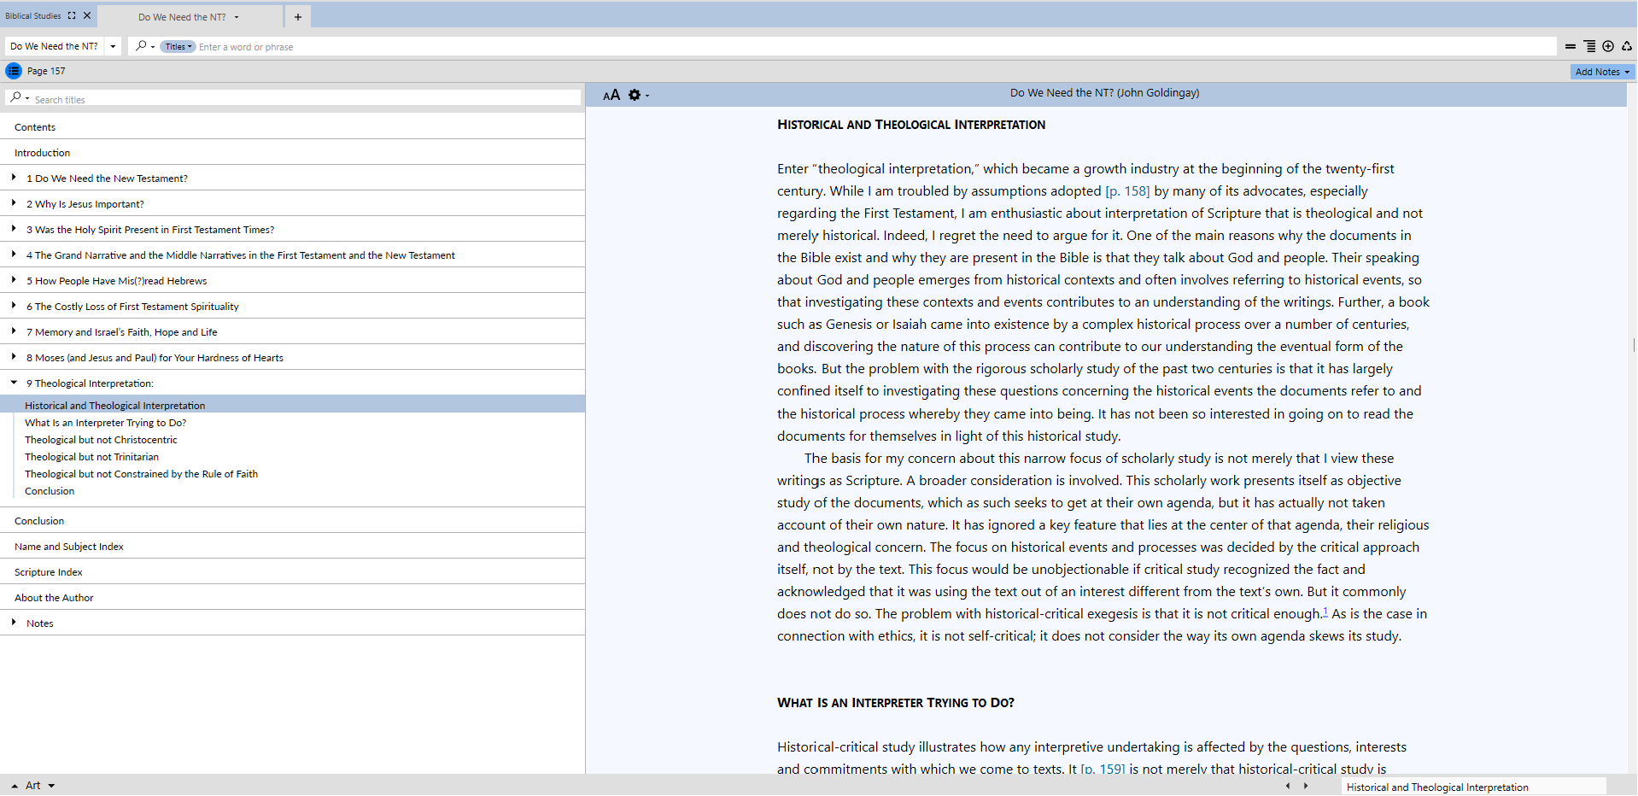This screenshot has width=1638, height=796.
Task: Expand chapter 7 Memory and Israel's Faith
Action: (x=14, y=331)
